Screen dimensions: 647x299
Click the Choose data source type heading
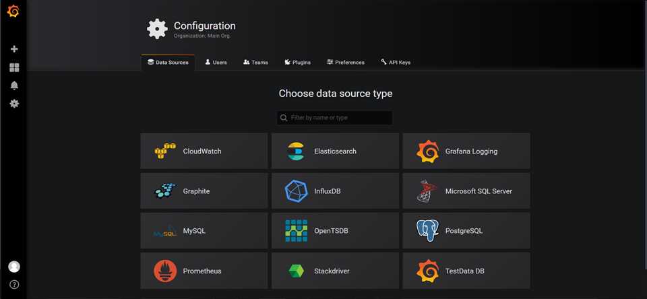[336, 94]
